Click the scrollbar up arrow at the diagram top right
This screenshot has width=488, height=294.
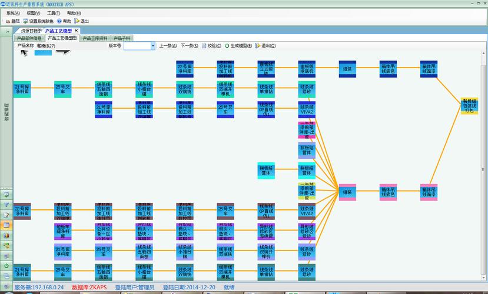click(483, 54)
